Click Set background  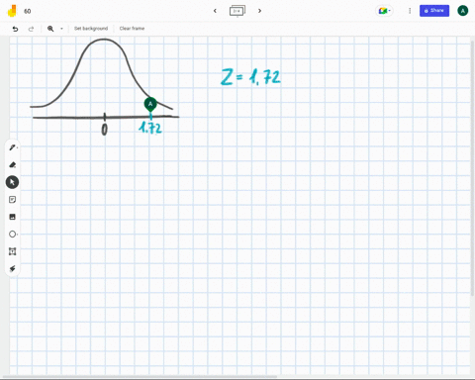(x=91, y=29)
